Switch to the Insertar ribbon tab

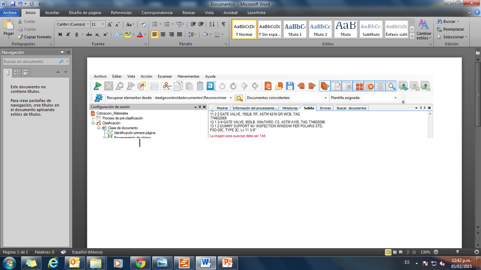(52, 13)
